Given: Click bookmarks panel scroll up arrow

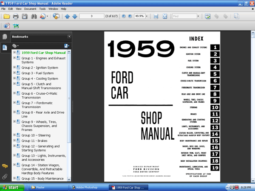Looking at the screenshot, I should point(69,52).
